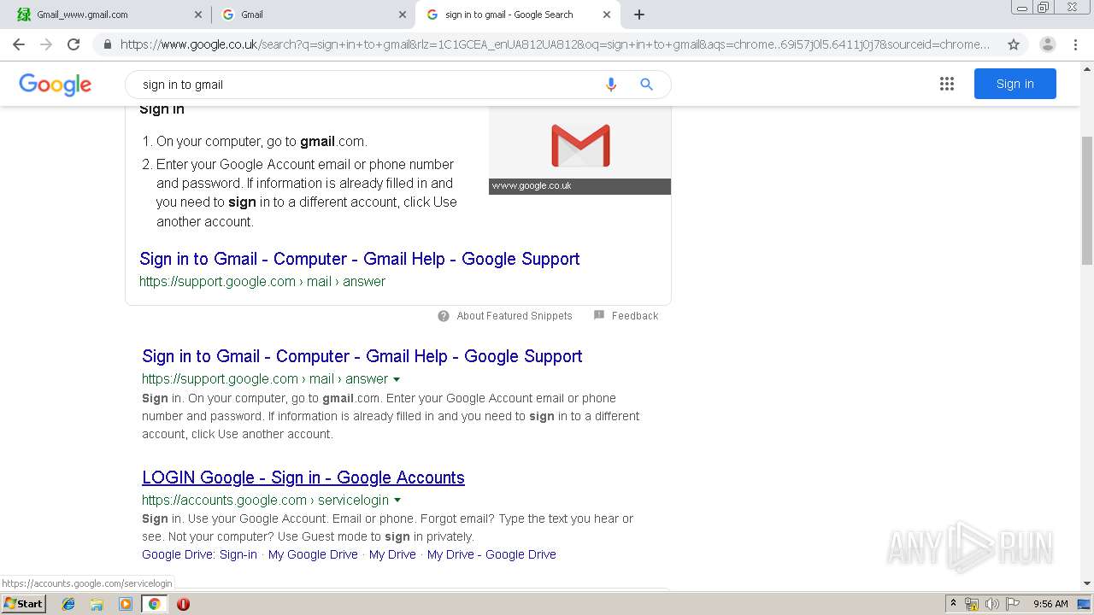Open volume control in system tray
This screenshot has width=1094, height=615.
tap(992, 604)
